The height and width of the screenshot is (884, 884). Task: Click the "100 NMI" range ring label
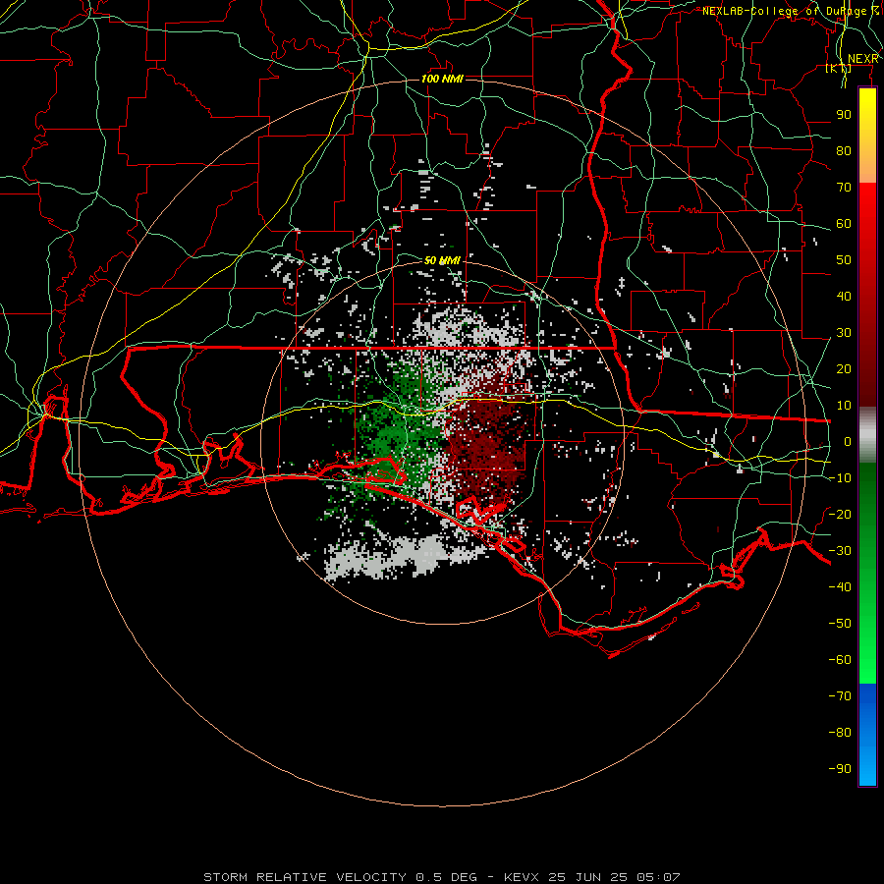(x=442, y=79)
